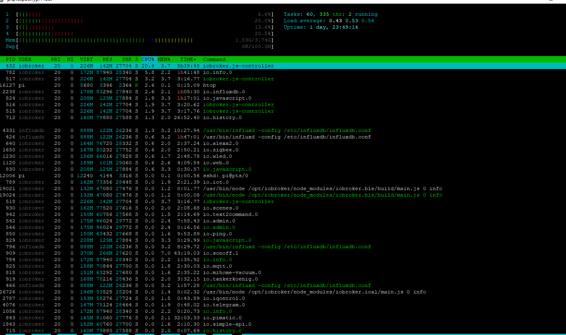Image resolution: width=566 pixels, height=335 pixels.
Task: Select the PID 517 iobroker.js-controller thread
Action: [283, 79]
